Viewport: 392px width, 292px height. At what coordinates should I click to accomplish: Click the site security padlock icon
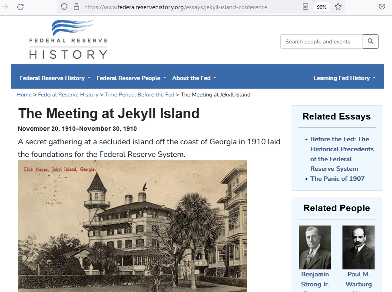tap(76, 7)
